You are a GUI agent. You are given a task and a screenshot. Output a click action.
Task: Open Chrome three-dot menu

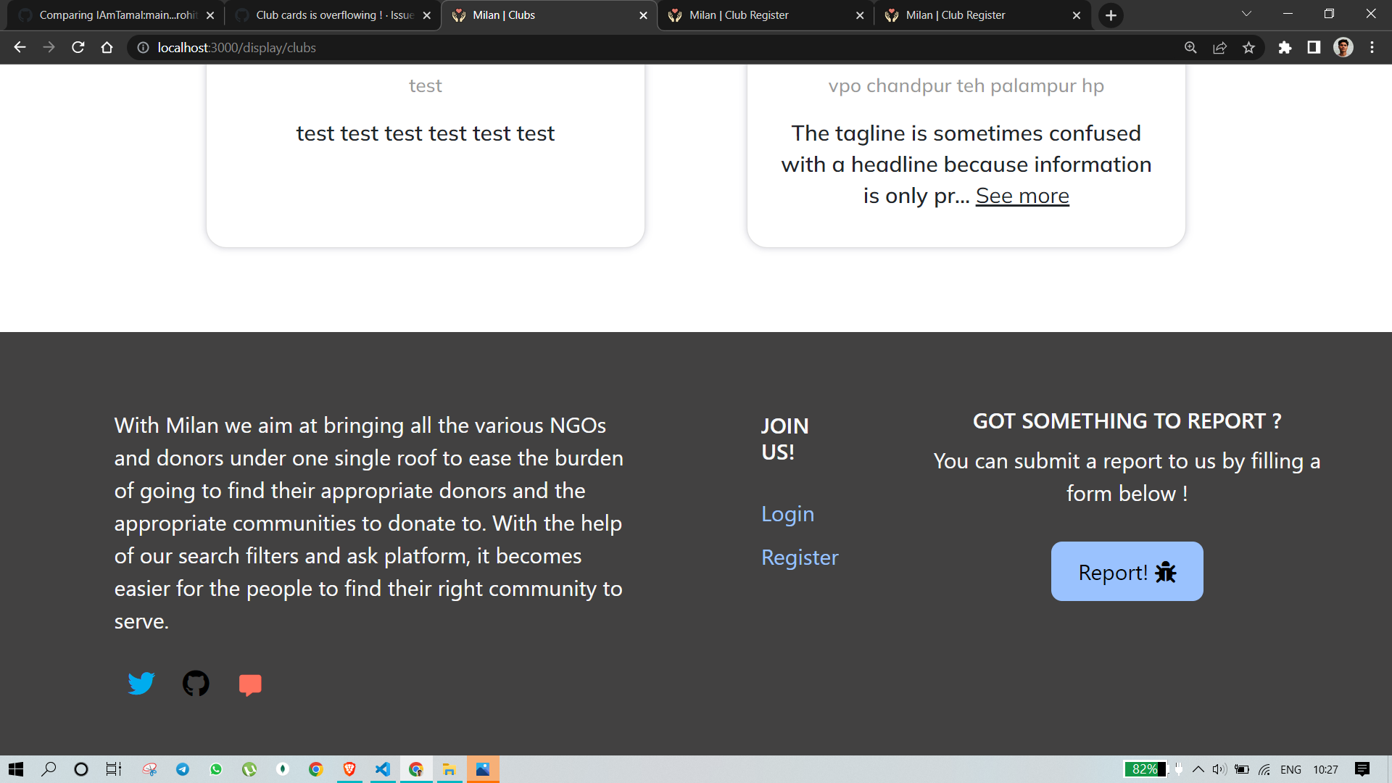pos(1372,48)
